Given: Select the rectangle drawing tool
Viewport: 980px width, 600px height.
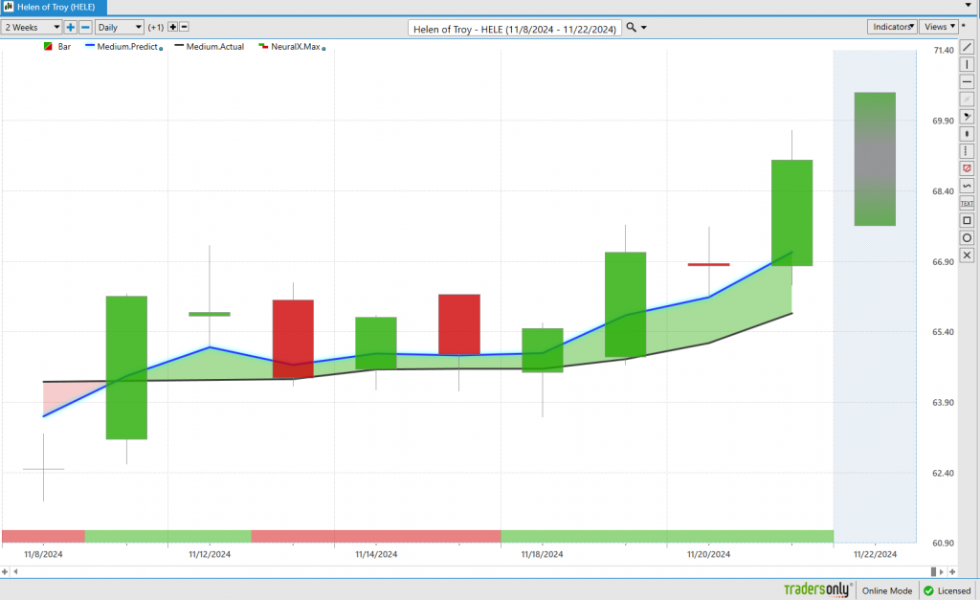Looking at the screenshot, I should tap(967, 220).
